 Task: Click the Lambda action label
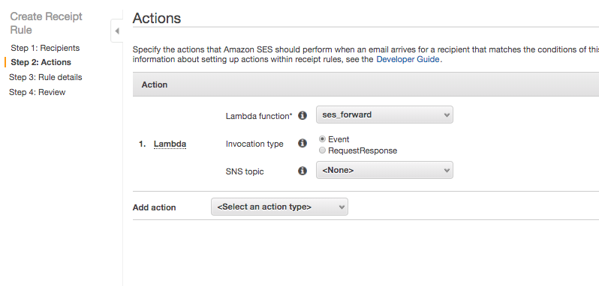click(x=170, y=144)
